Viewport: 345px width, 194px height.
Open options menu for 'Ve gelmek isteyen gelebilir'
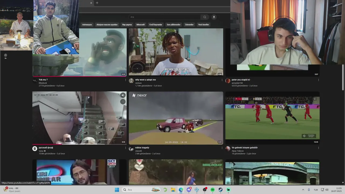point(318,148)
